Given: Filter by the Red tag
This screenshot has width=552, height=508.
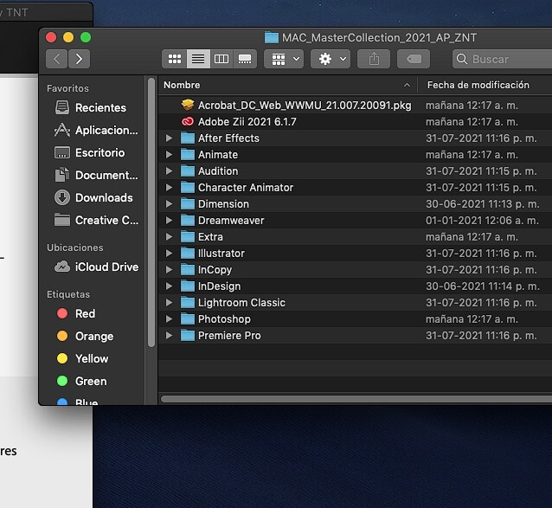Looking at the screenshot, I should [x=75, y=313].
